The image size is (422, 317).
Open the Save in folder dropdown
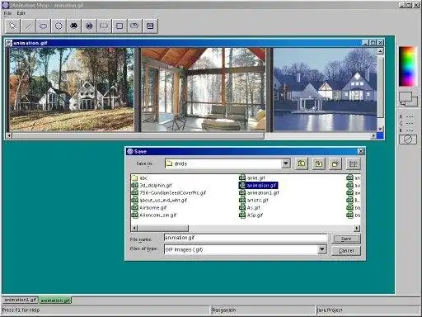[286, 163]
